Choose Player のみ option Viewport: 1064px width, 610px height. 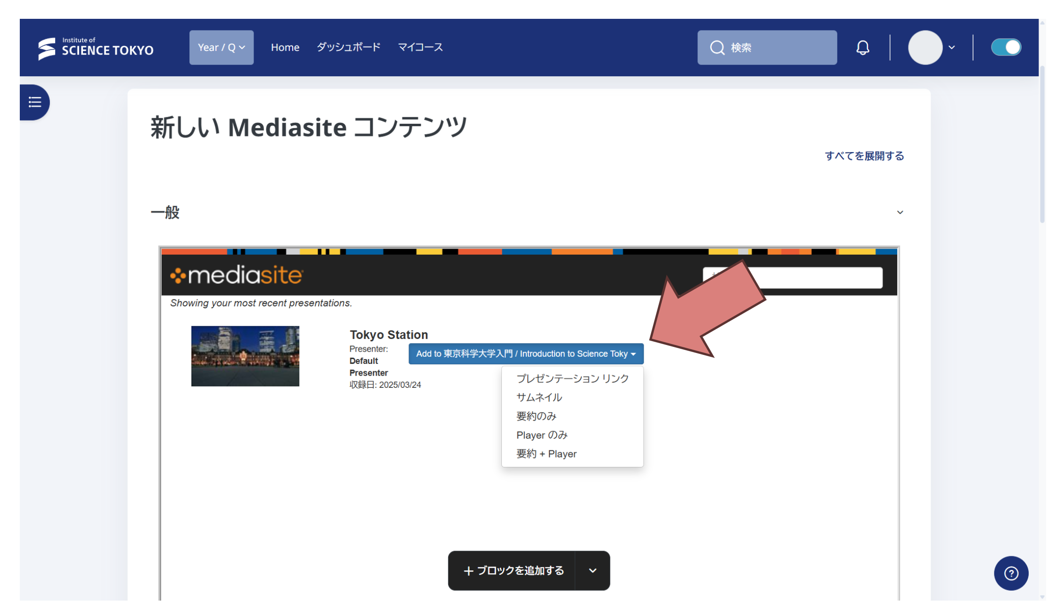573,435
